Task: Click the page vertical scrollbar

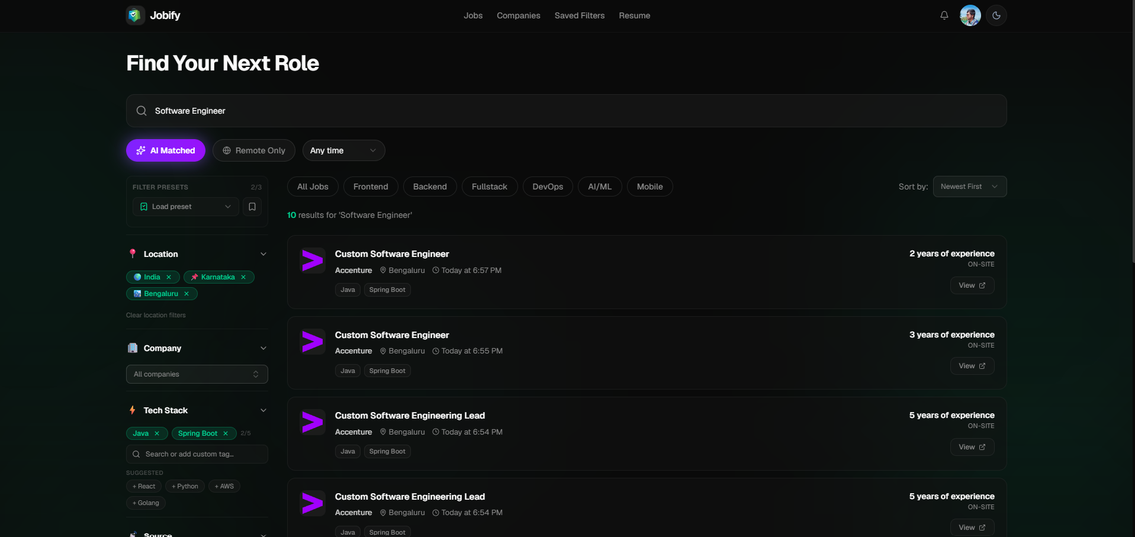Action: (x=1133, y=130)
